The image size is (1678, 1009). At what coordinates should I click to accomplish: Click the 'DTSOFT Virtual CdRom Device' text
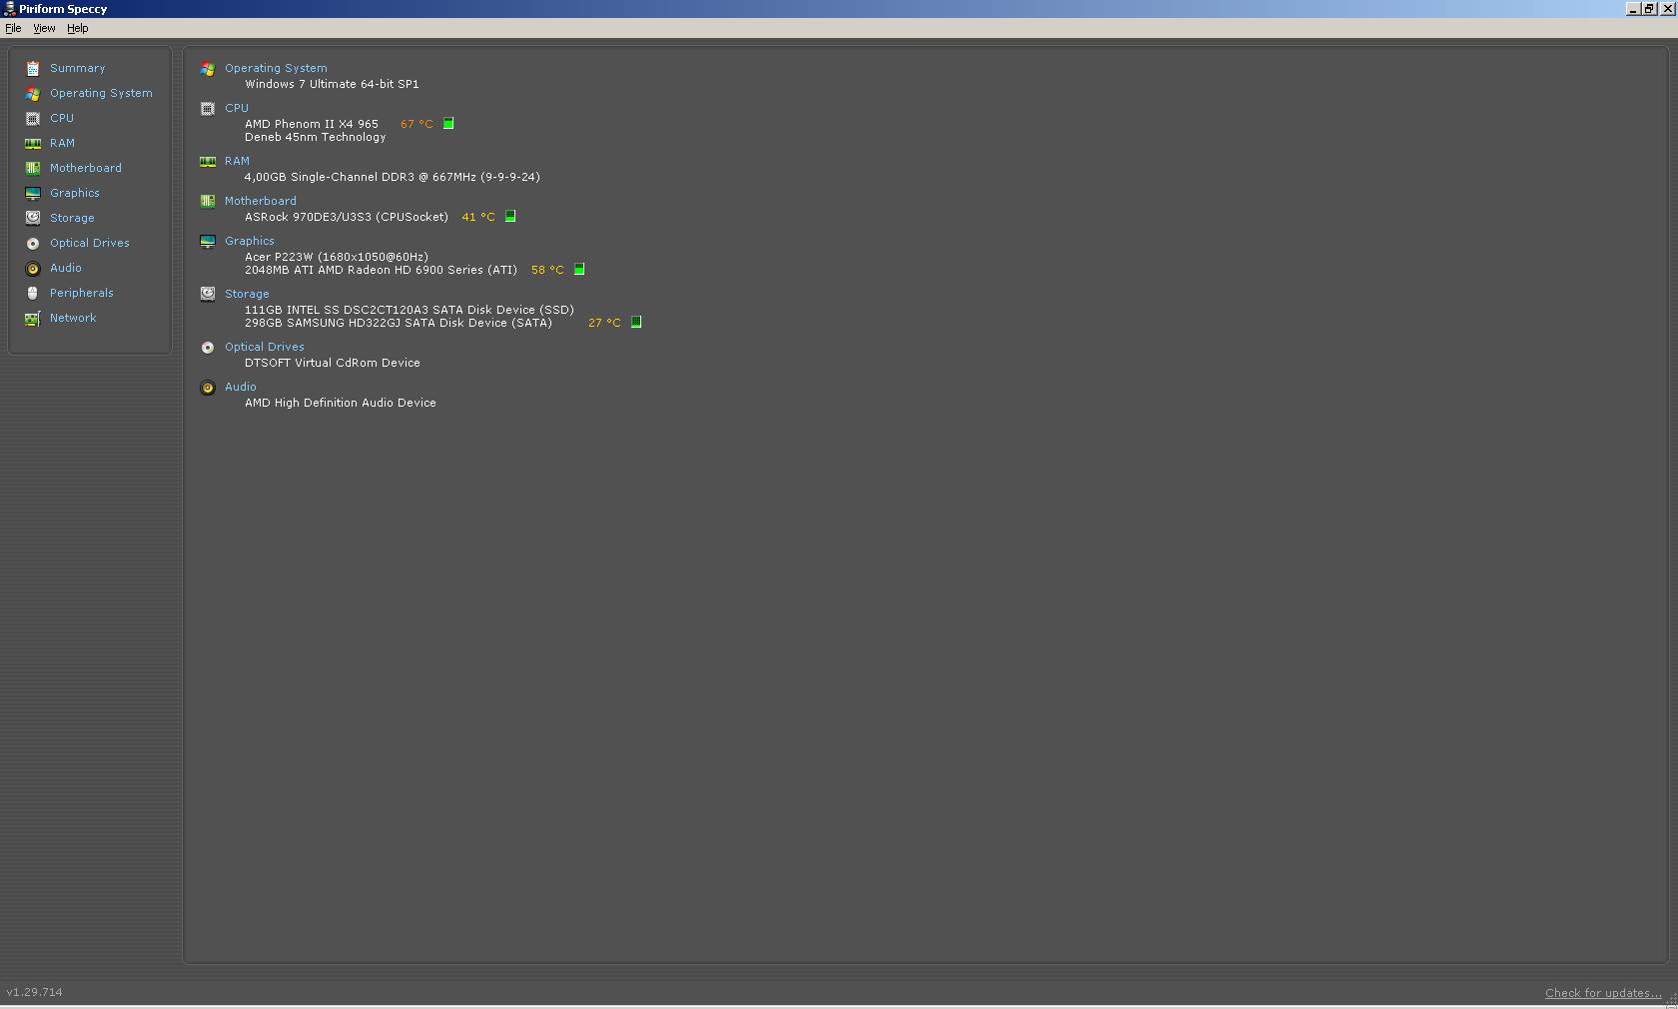click(x=333, y=364)
